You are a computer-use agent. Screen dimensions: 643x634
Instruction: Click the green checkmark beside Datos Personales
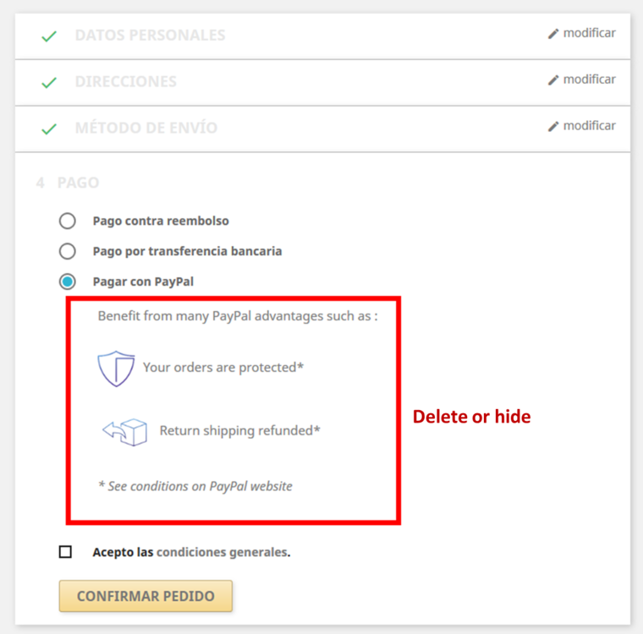[49, 36]
